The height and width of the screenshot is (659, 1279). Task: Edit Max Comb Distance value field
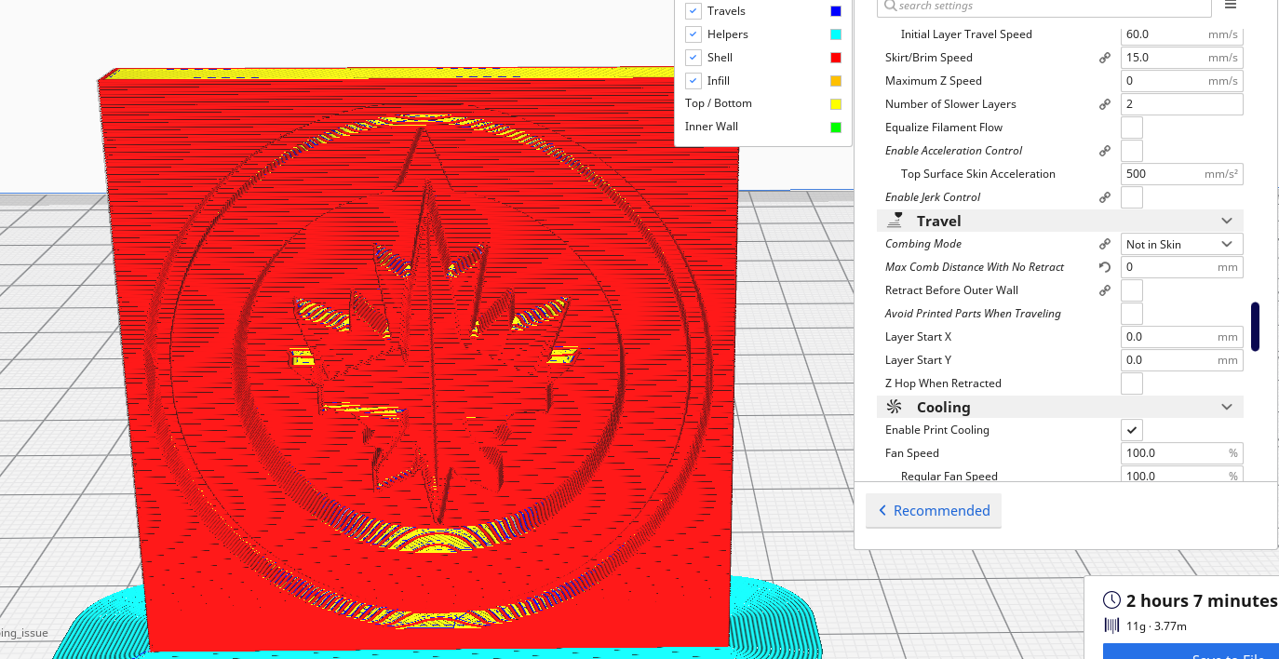pos(1182,267)
